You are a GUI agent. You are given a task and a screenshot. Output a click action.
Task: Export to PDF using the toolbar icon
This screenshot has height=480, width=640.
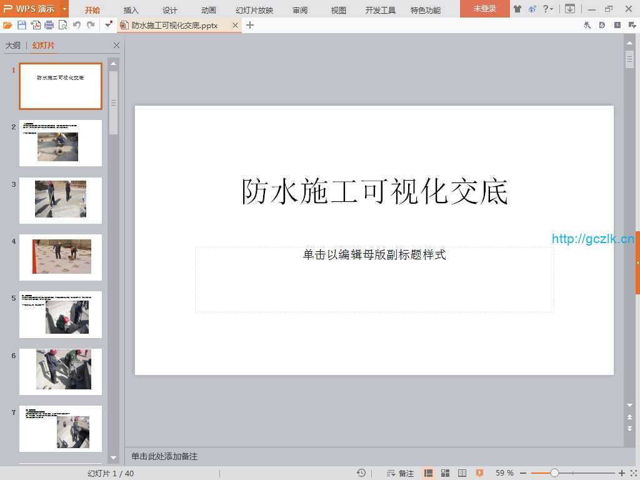click(36, 25)
